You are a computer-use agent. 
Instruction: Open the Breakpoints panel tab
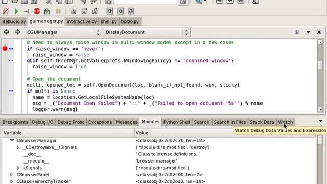[x=15, y=122]
